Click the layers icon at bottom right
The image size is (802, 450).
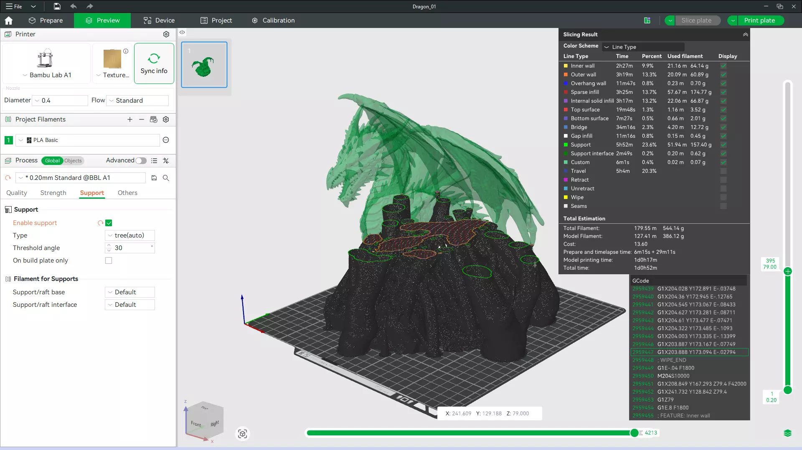pos(787,433)
